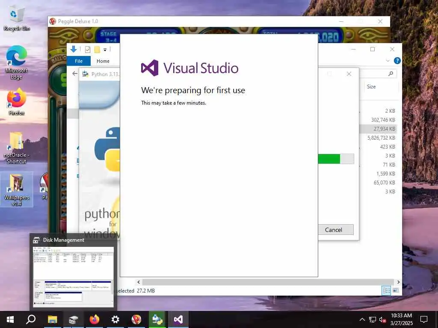Open the Windows Start menu
438x328 pixels.
click(10, 319)
